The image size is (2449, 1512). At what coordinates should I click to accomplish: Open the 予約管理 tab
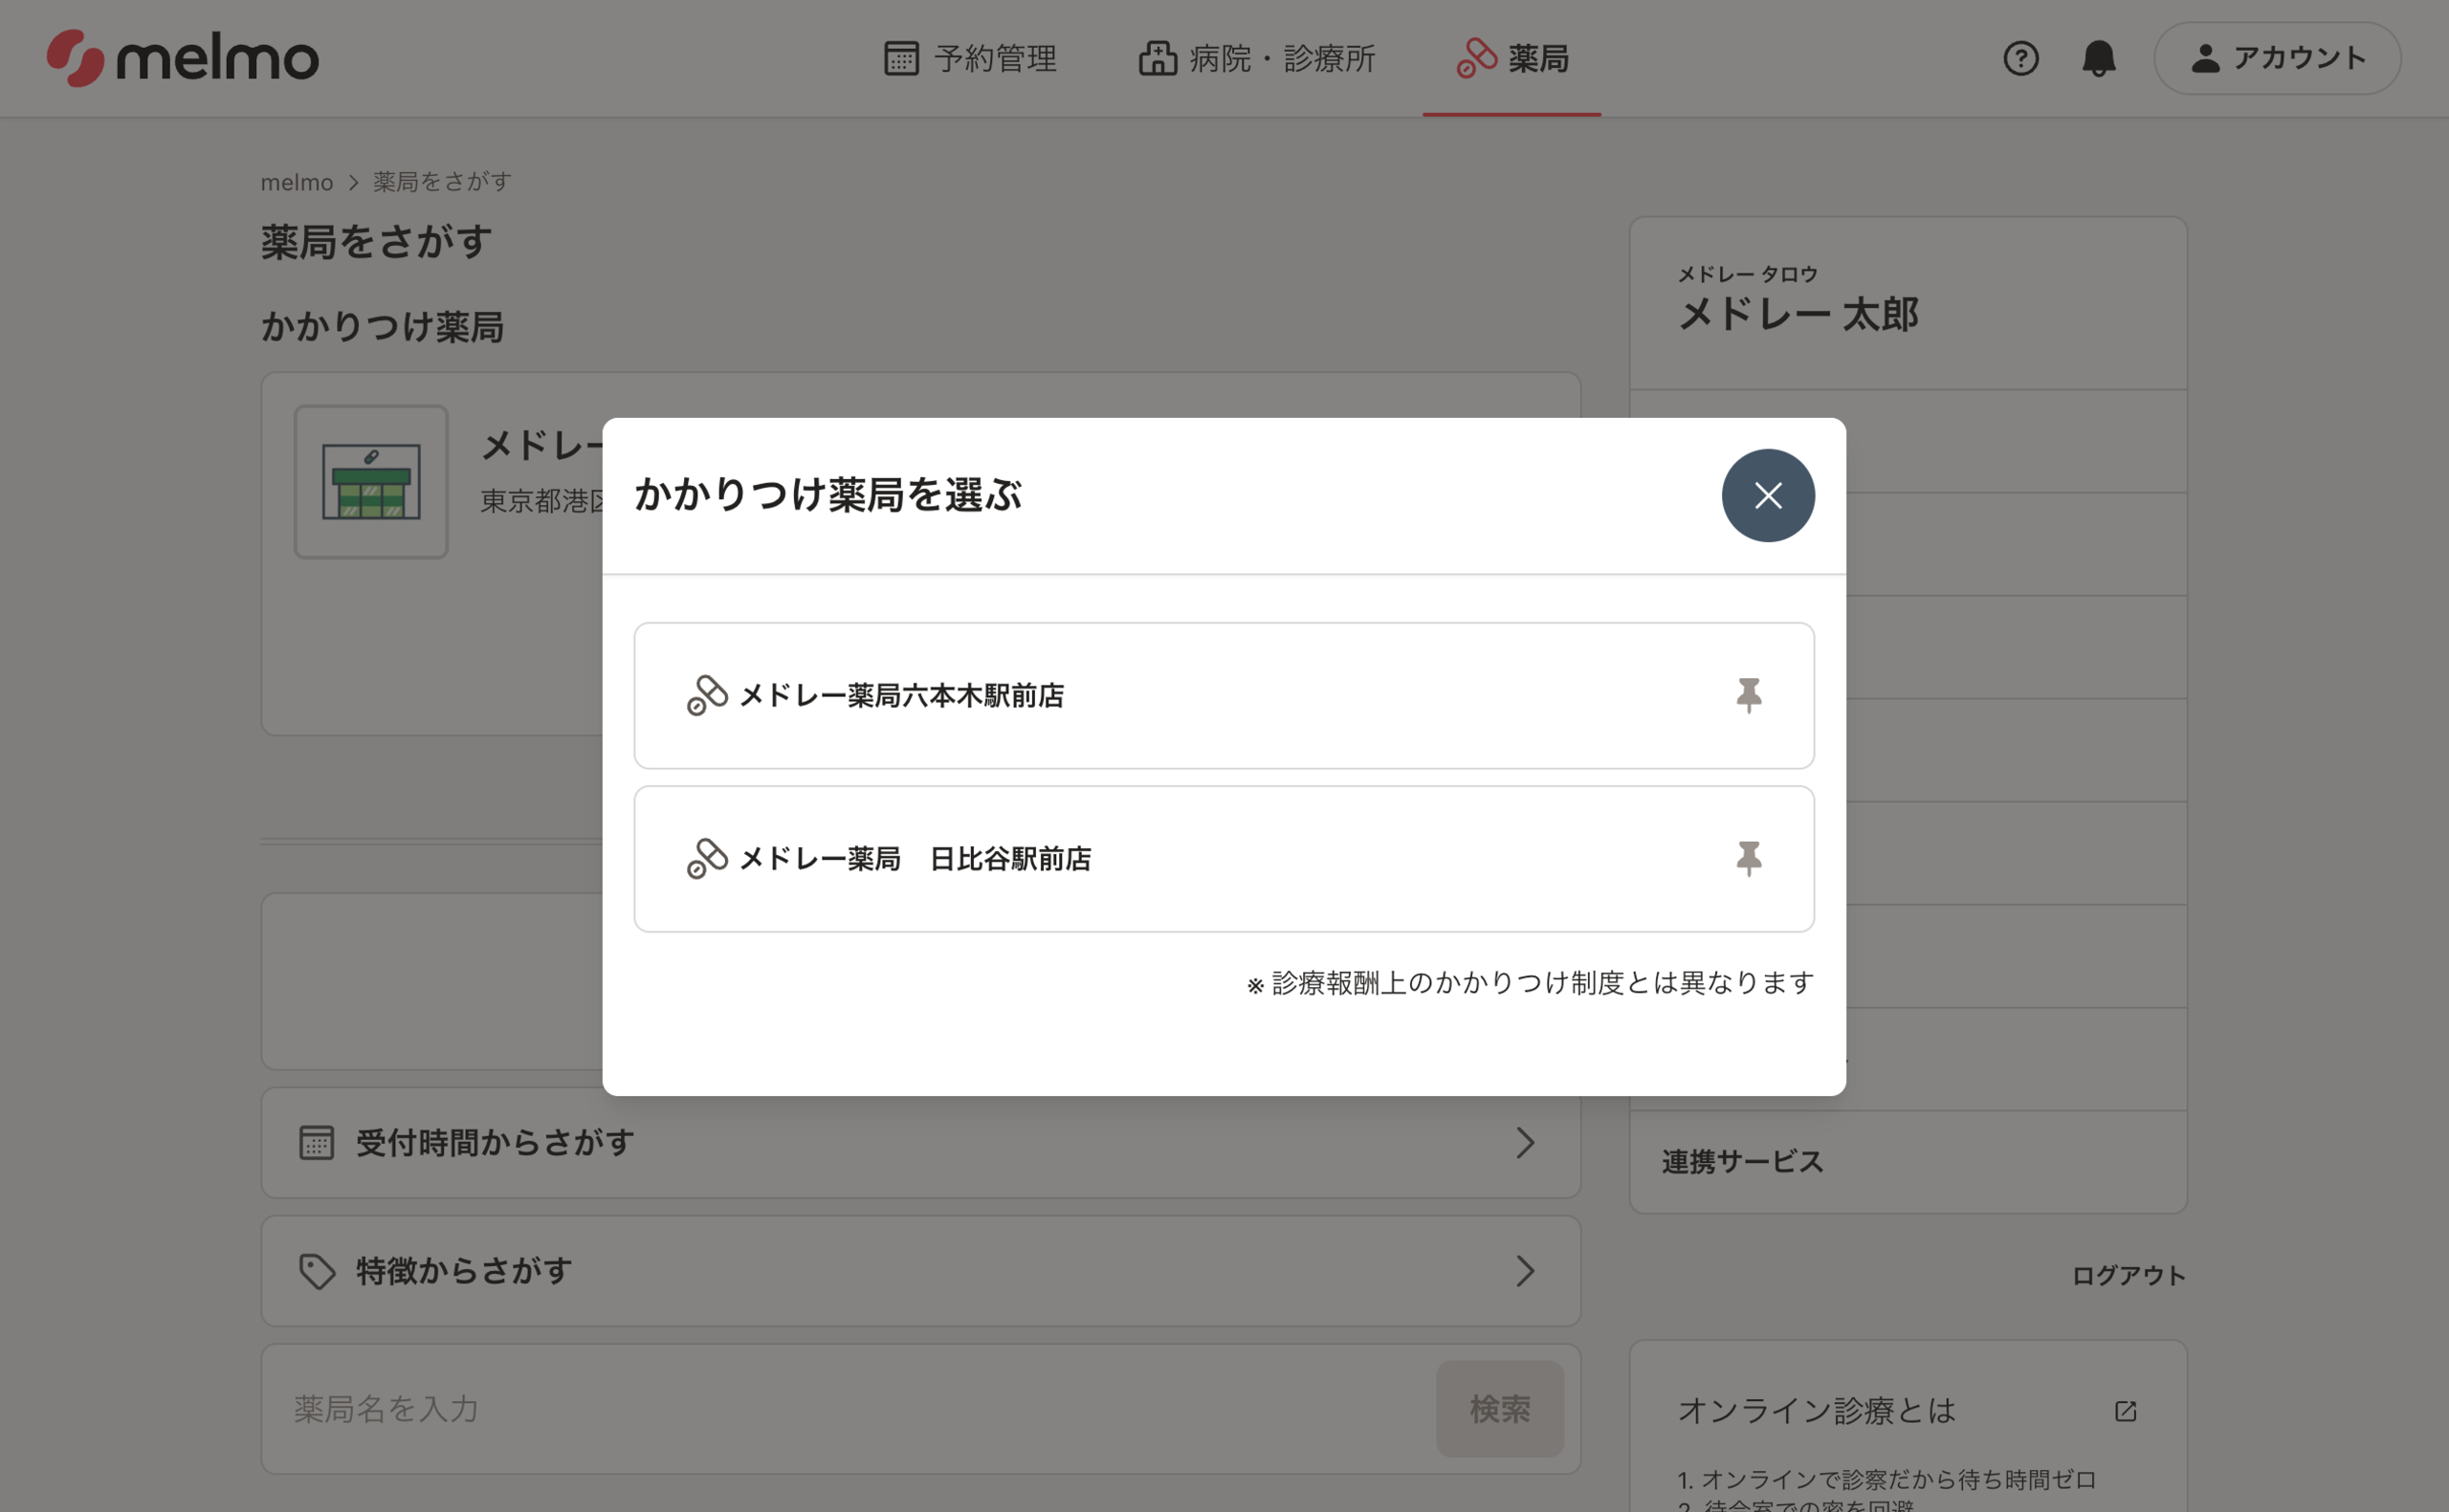click(x=970, y=58)
